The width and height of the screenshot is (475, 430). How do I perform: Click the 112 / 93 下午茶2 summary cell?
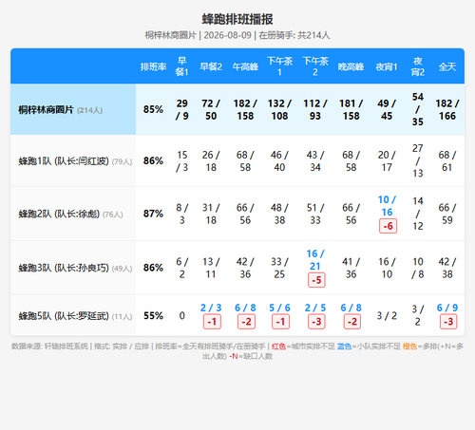coord(315,109)
